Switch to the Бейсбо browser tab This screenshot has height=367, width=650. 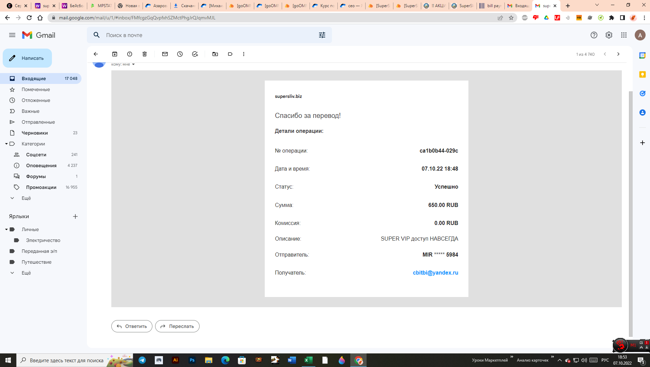click(73, 6)
